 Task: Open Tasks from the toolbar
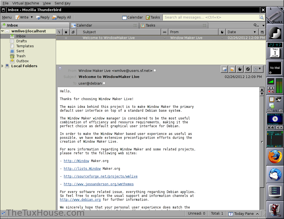point(153,17)
